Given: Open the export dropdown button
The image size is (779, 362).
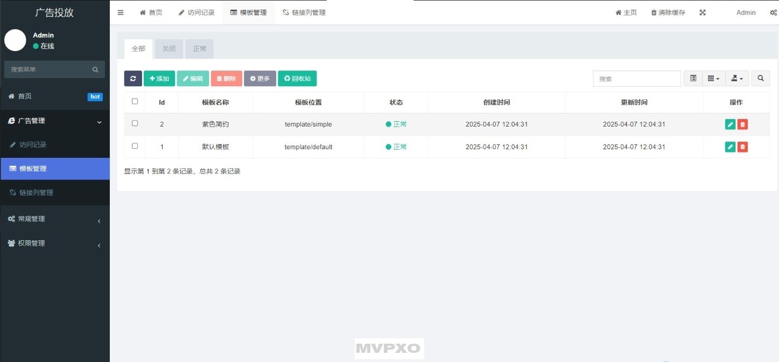Looking at the screenshot, I should 737,79.
